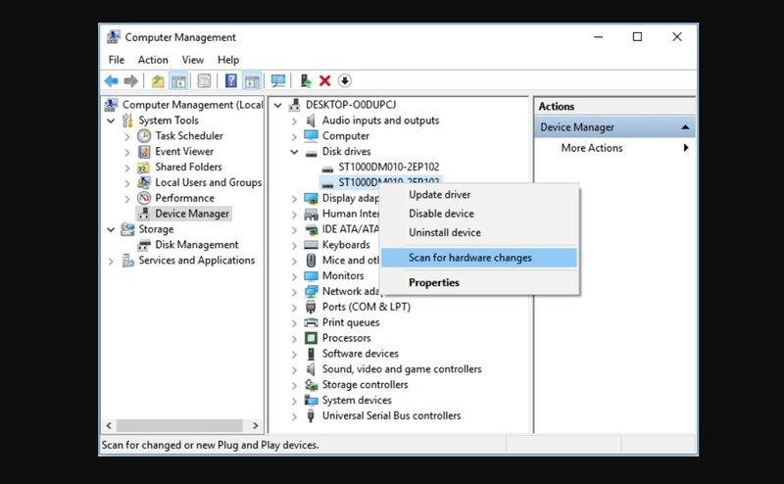Click the Update driver toolbar icon
Screen dimensions: 784x484
coord(306,81)
